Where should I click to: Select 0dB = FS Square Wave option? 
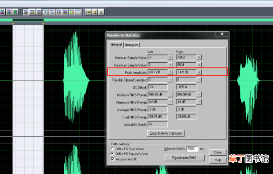pyautogui.click(x=129, y=154)
